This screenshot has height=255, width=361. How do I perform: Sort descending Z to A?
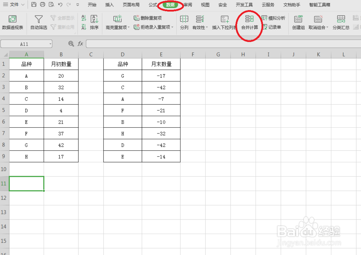(84, 27)
